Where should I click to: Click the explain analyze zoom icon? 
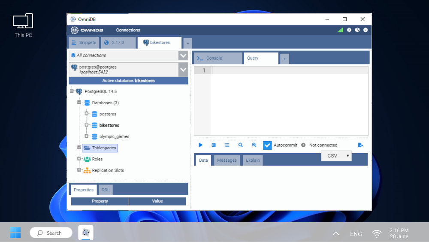click(x=254, y=145)
